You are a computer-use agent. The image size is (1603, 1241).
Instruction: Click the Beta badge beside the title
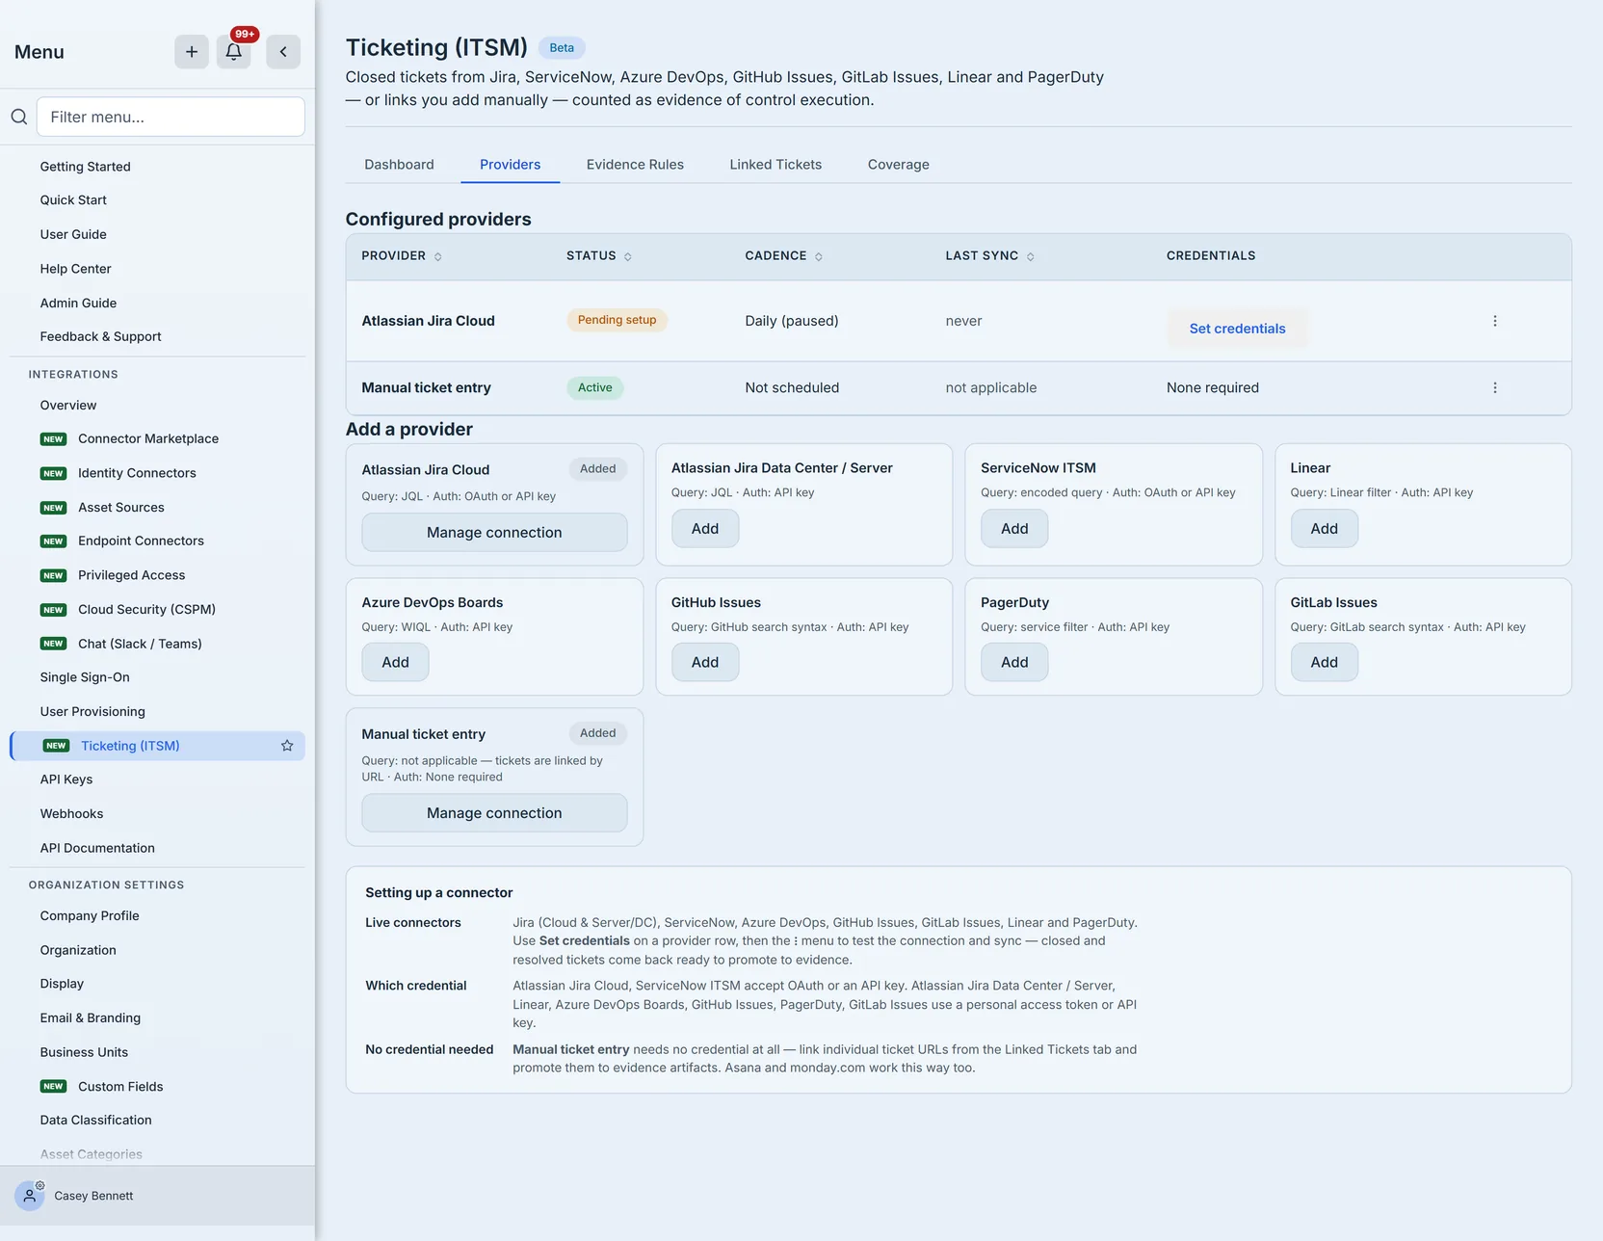[562, 48]
